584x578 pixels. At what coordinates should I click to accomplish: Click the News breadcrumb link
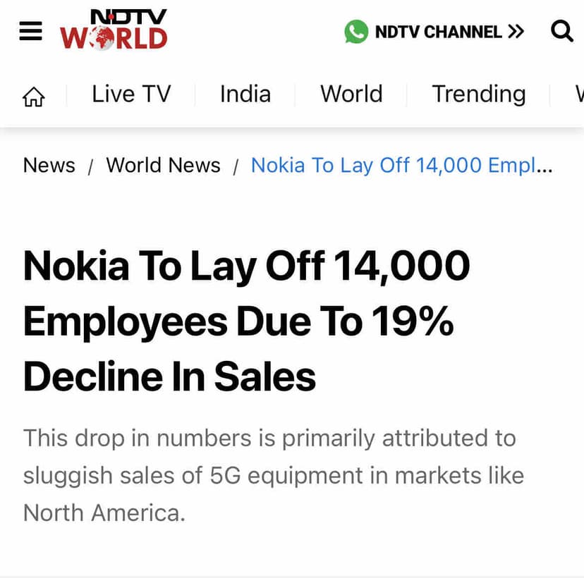tap(49, 165)
